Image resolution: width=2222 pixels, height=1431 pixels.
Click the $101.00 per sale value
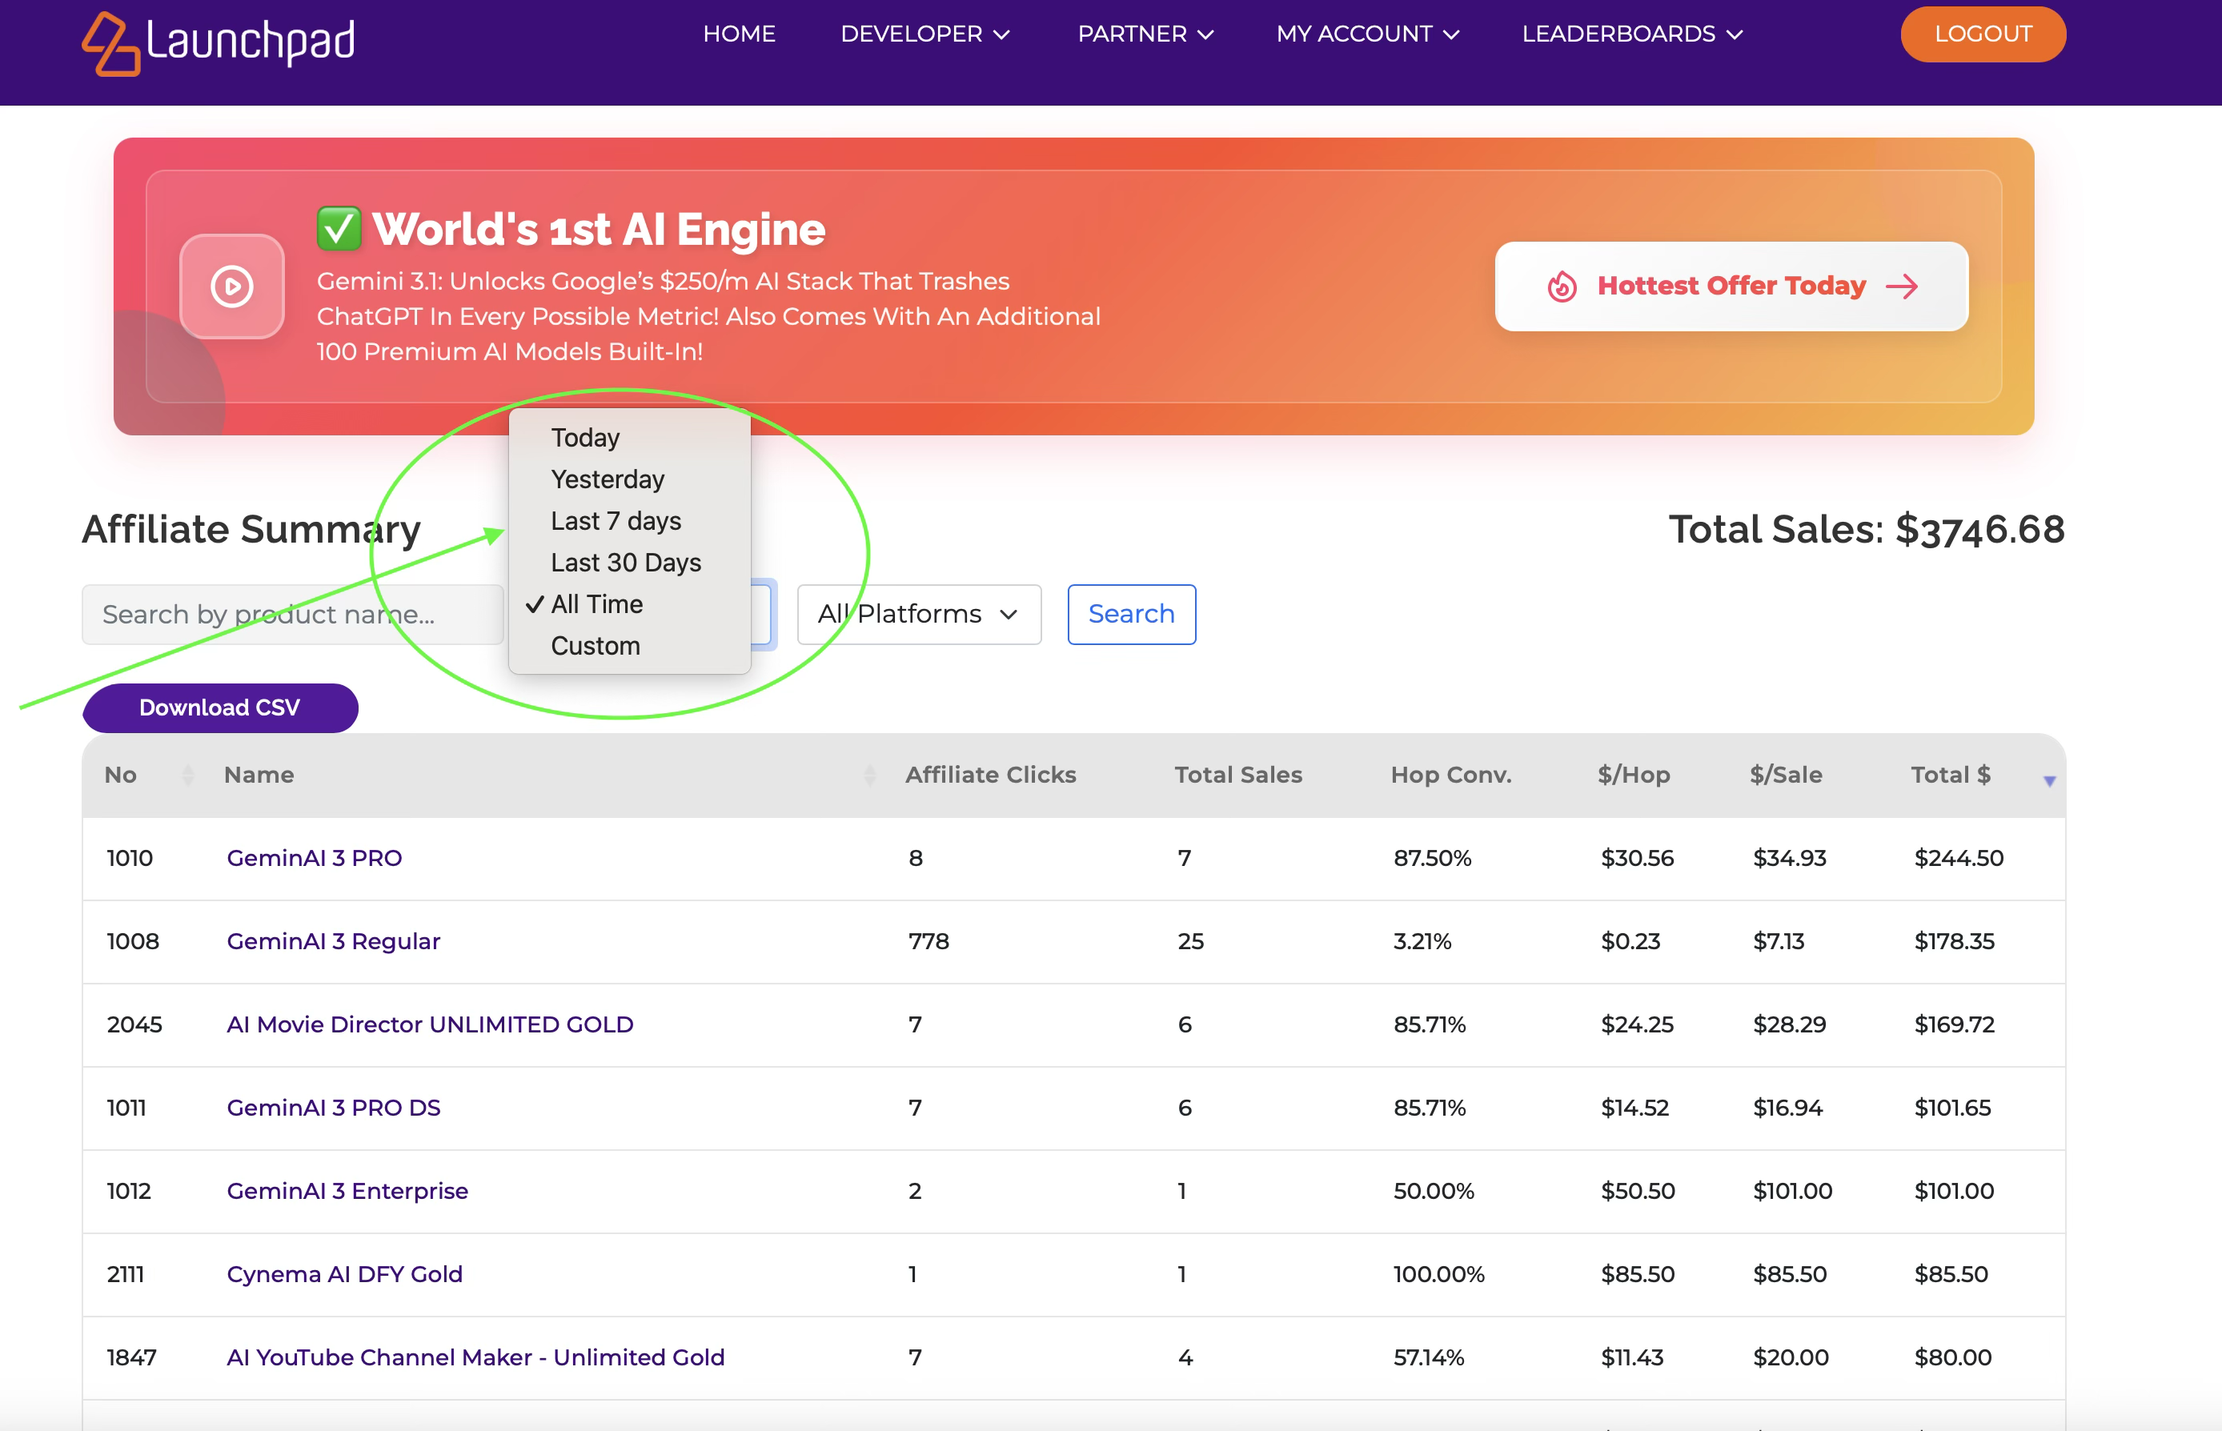[x=1793, y=1191]
